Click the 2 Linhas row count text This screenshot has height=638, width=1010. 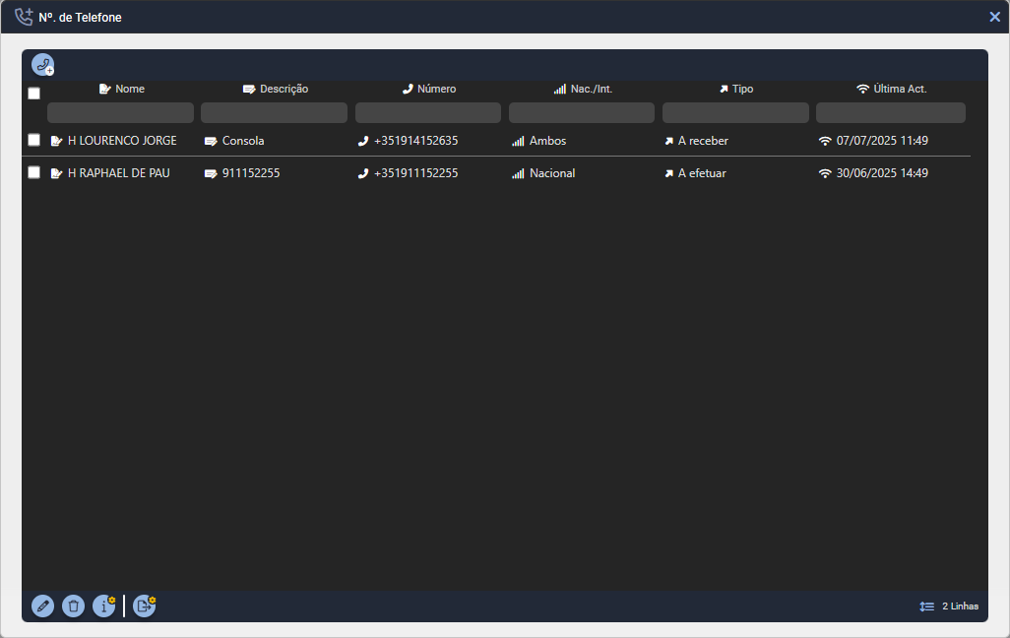(x=960, y=606)
